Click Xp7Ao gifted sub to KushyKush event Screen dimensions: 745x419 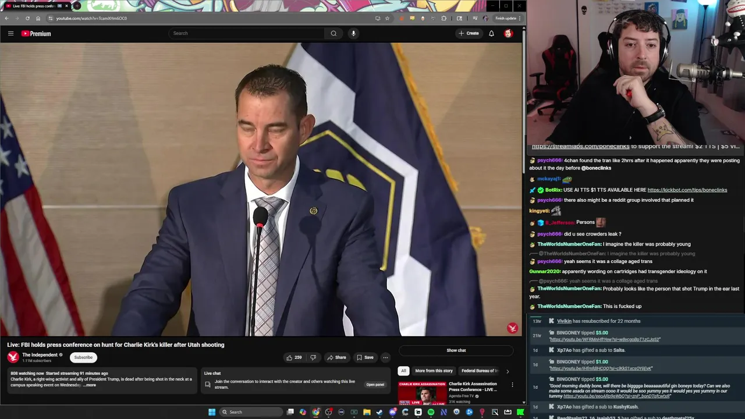point(597,407)
